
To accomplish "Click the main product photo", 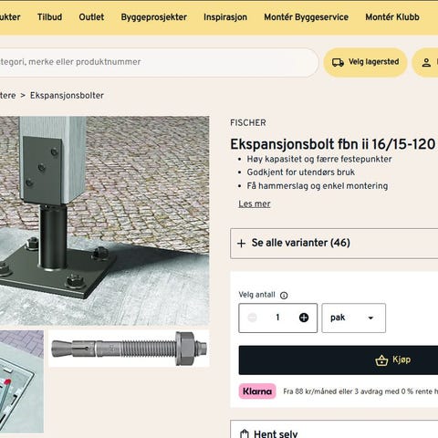I will pos(104,221).
